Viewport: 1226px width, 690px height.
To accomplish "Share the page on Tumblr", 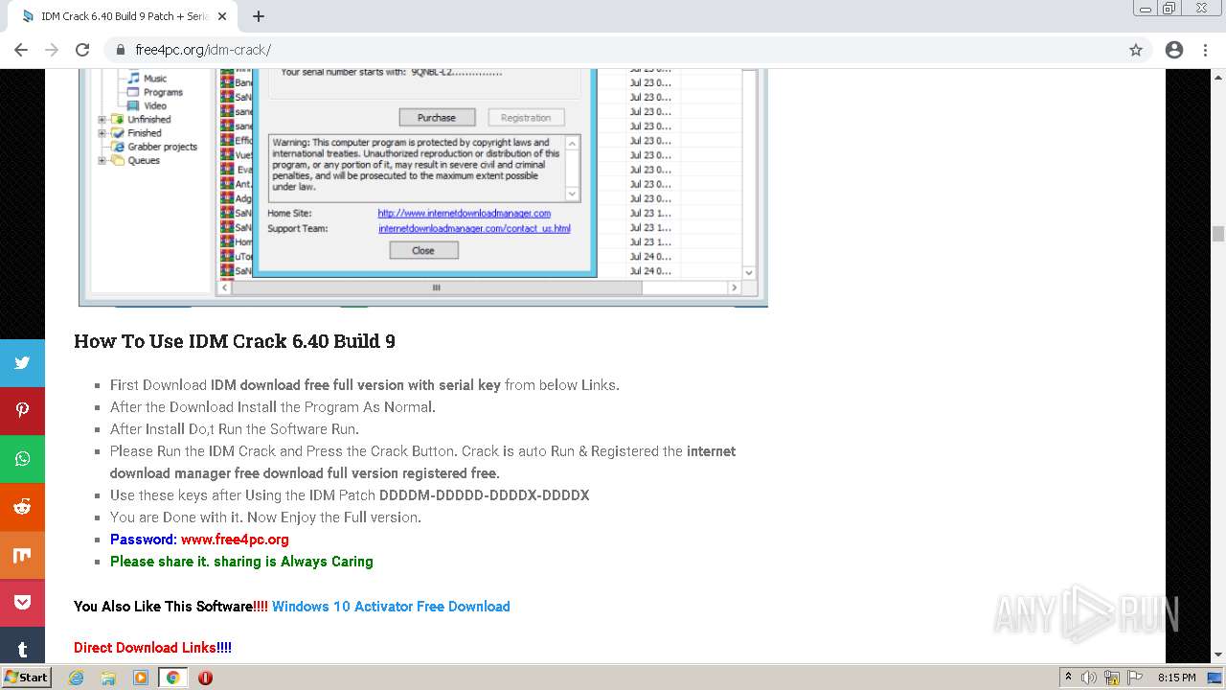I will click(22, 647).
